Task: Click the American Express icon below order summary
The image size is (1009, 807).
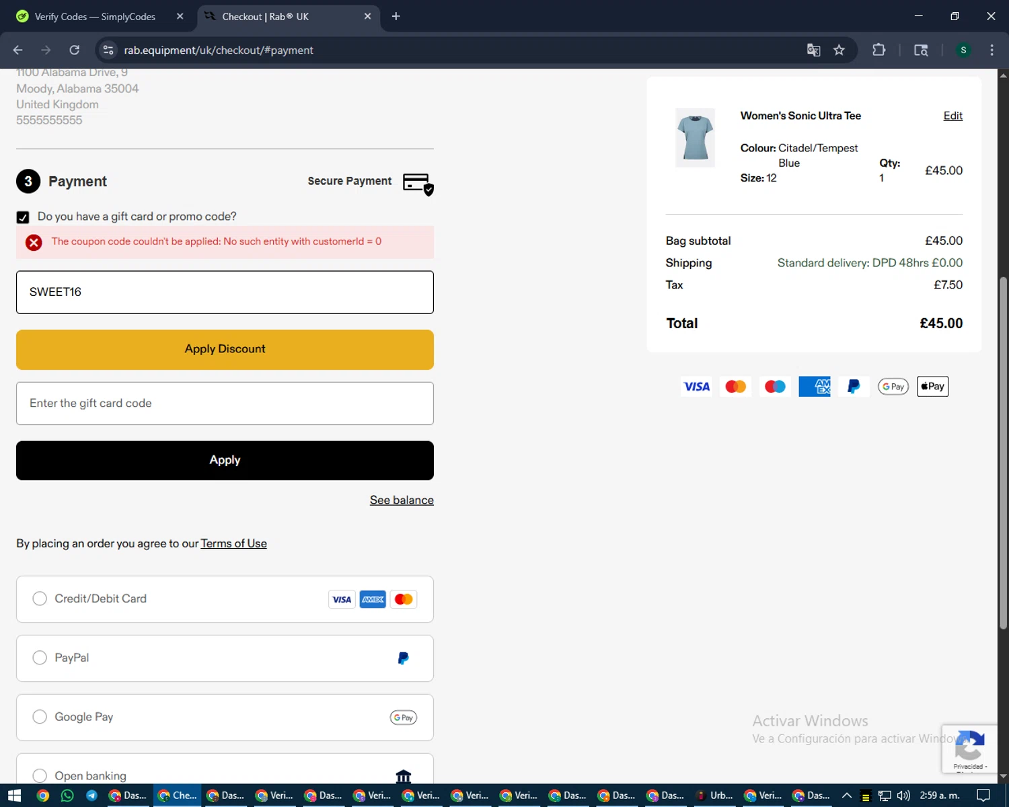Action: pos(815,387)
